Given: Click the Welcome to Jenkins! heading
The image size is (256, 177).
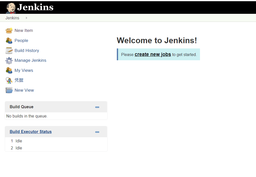Looking at the screenshot, I should coord(157,40).
